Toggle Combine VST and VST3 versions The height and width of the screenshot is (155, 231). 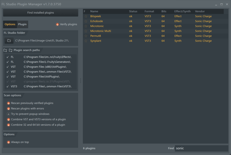pyautogui.click(x=9, y=119)
